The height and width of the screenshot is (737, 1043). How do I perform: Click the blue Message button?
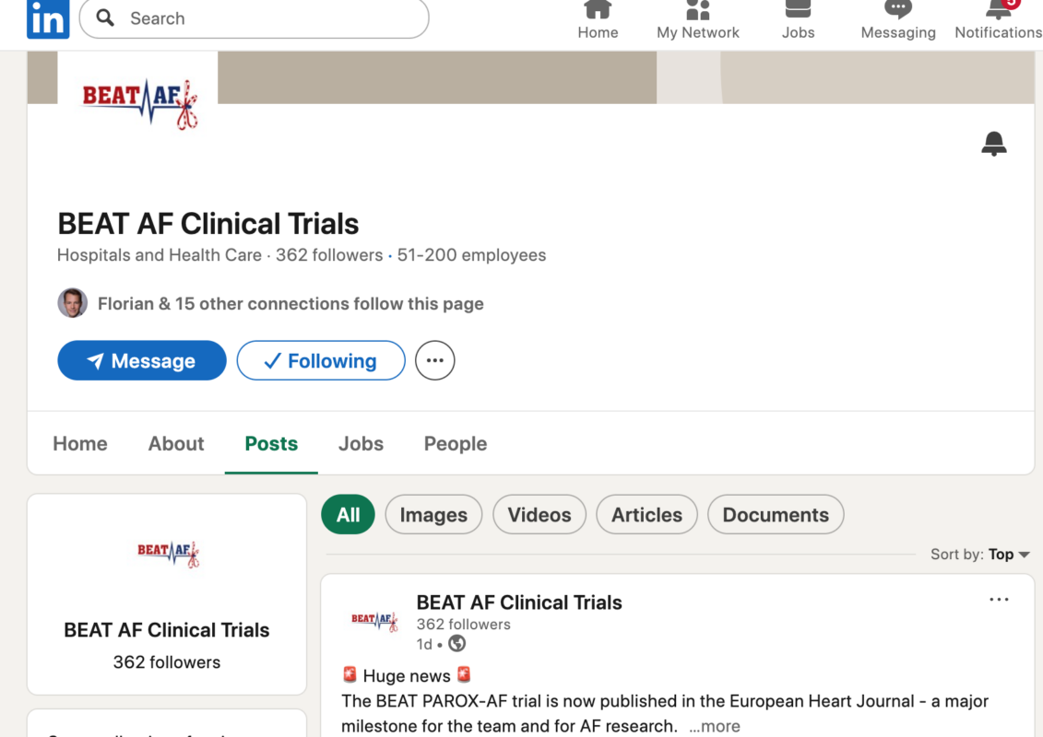tap(142, 361)
